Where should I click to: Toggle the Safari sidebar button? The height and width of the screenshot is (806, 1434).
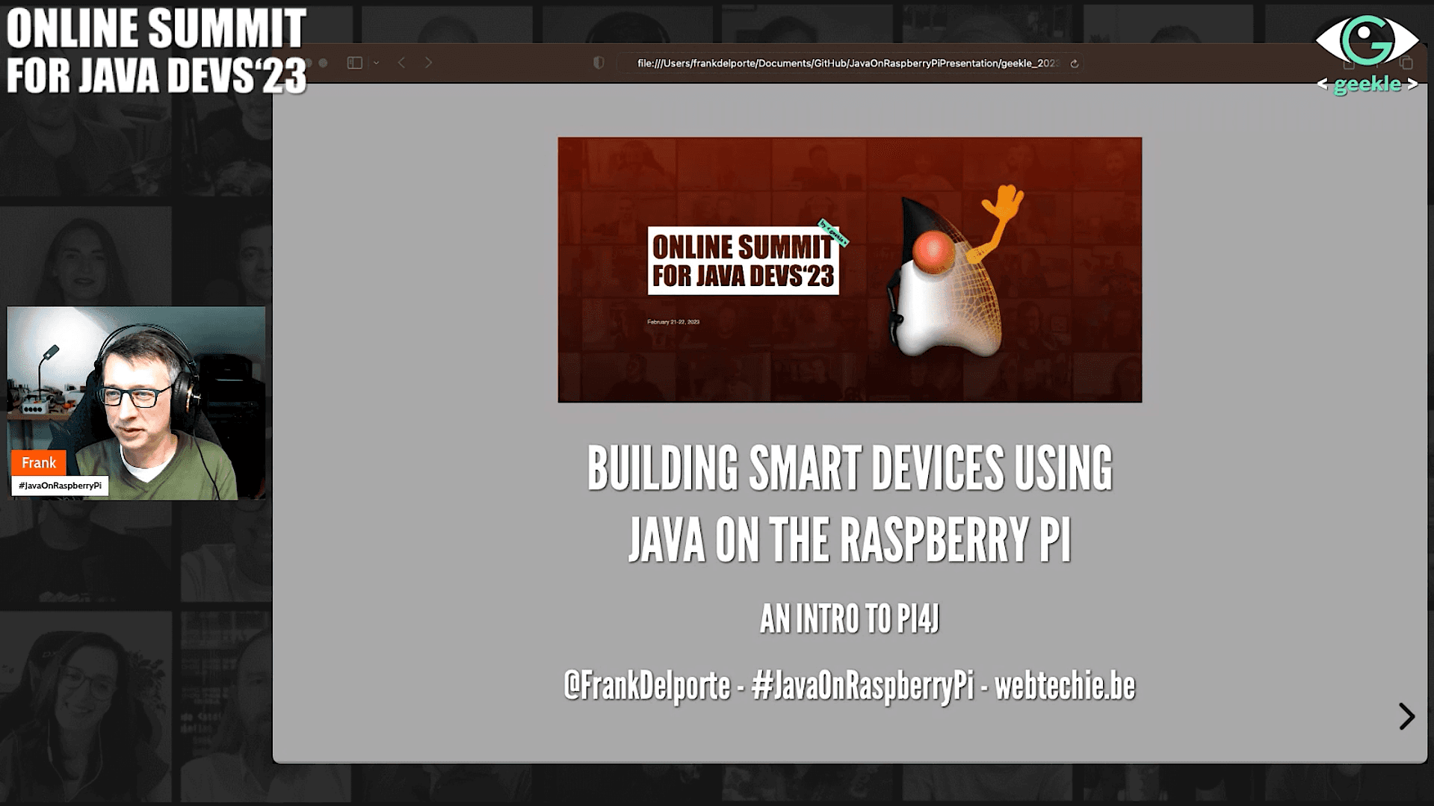click(355, 63)
